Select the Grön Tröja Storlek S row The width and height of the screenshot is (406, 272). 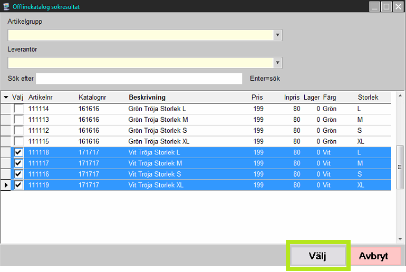coord(157,131)
